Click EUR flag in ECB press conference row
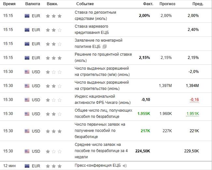This screenshot has width=212, height=170. click(x=27, y=166)
